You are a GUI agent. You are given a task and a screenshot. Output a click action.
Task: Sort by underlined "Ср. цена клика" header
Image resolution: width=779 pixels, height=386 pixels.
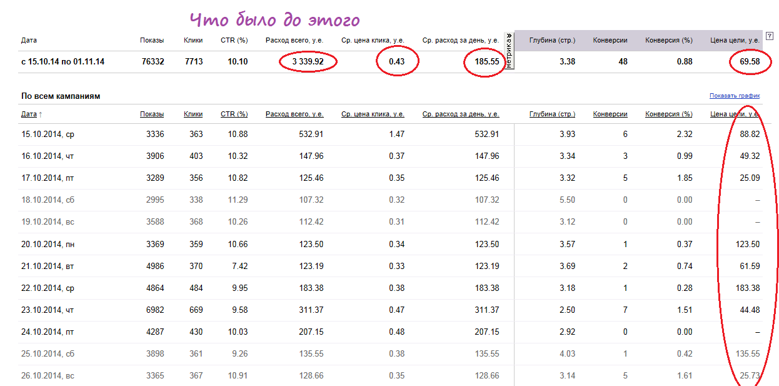pyautogui.click(x=373, y=114)
